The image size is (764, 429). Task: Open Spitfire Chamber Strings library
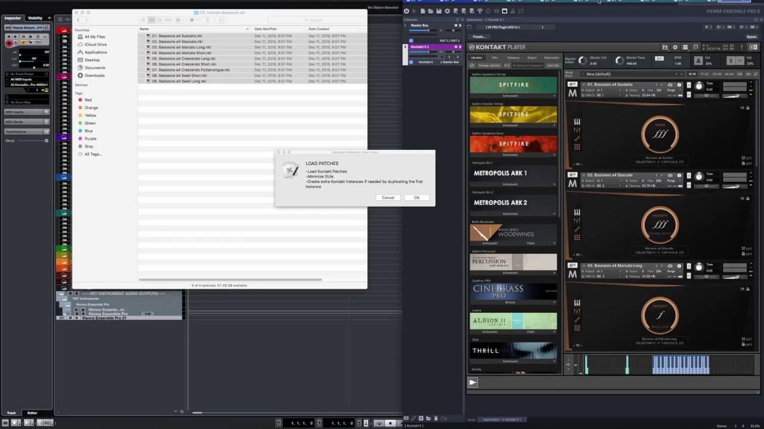[513, 114]
